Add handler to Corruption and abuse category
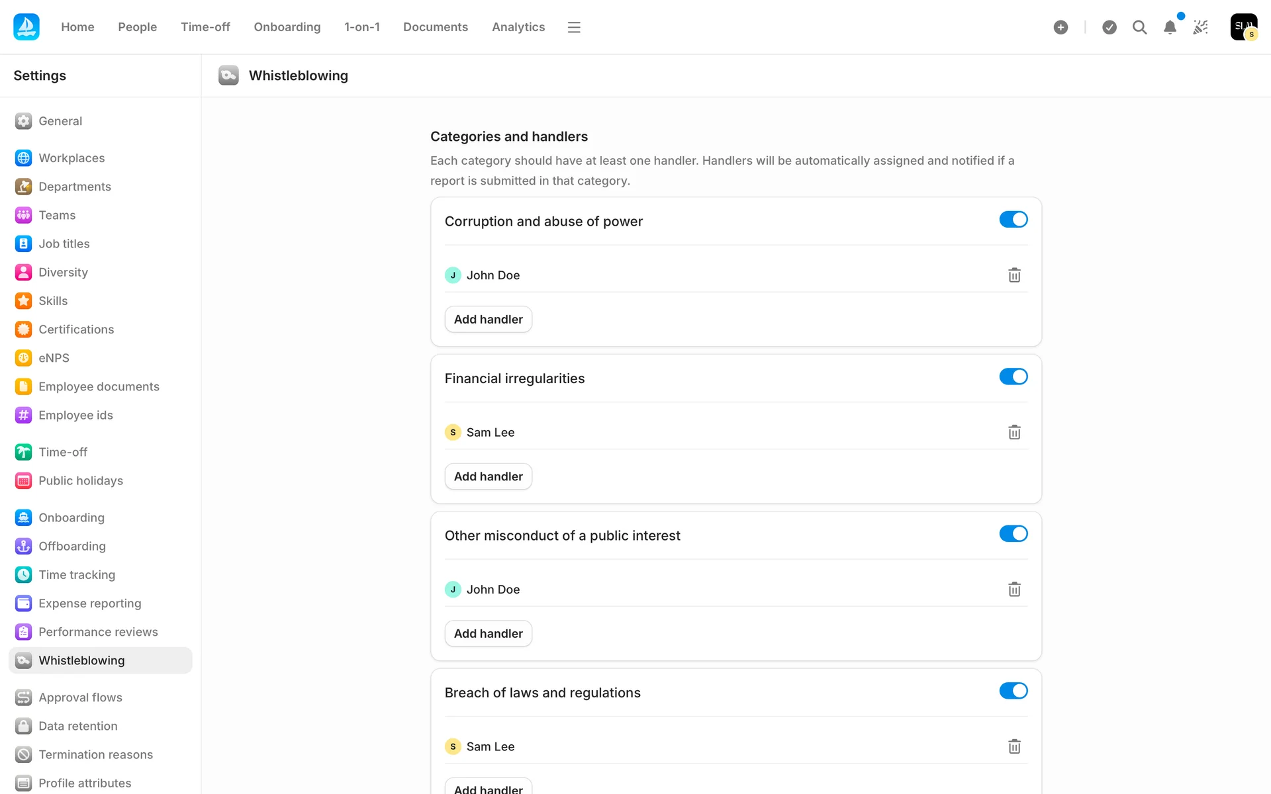1271x794 pixels. pyautogui.click(x=488, y=320)
